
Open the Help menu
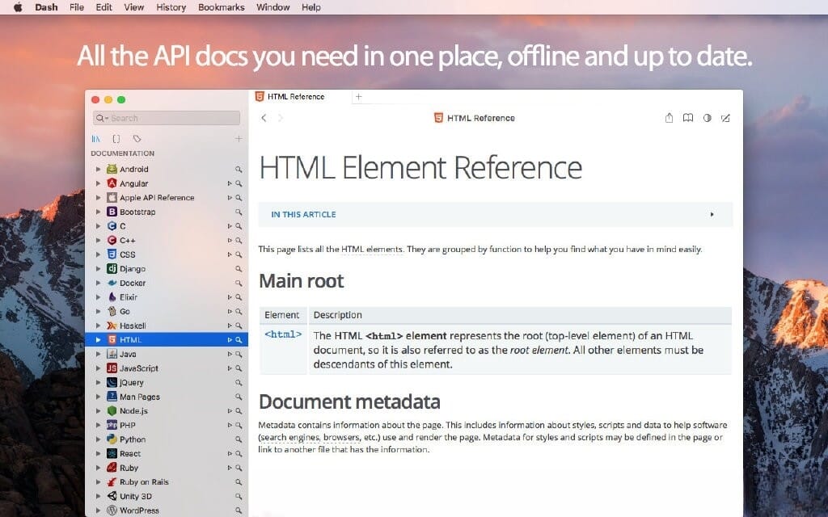tap(311, 7)
